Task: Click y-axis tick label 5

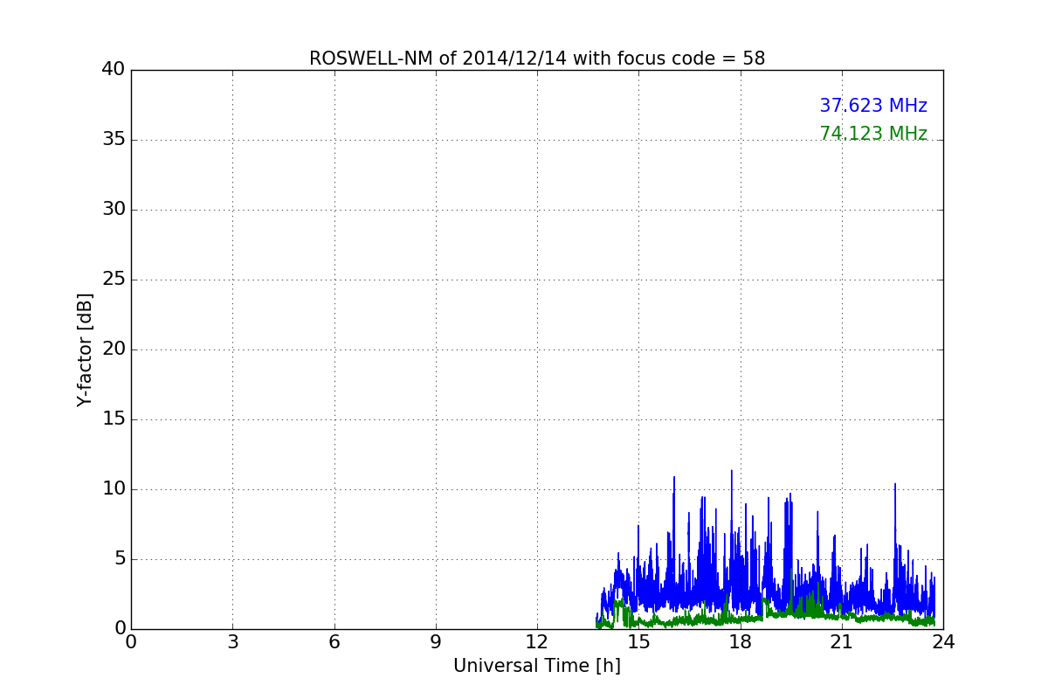Action: pos(120,559)
